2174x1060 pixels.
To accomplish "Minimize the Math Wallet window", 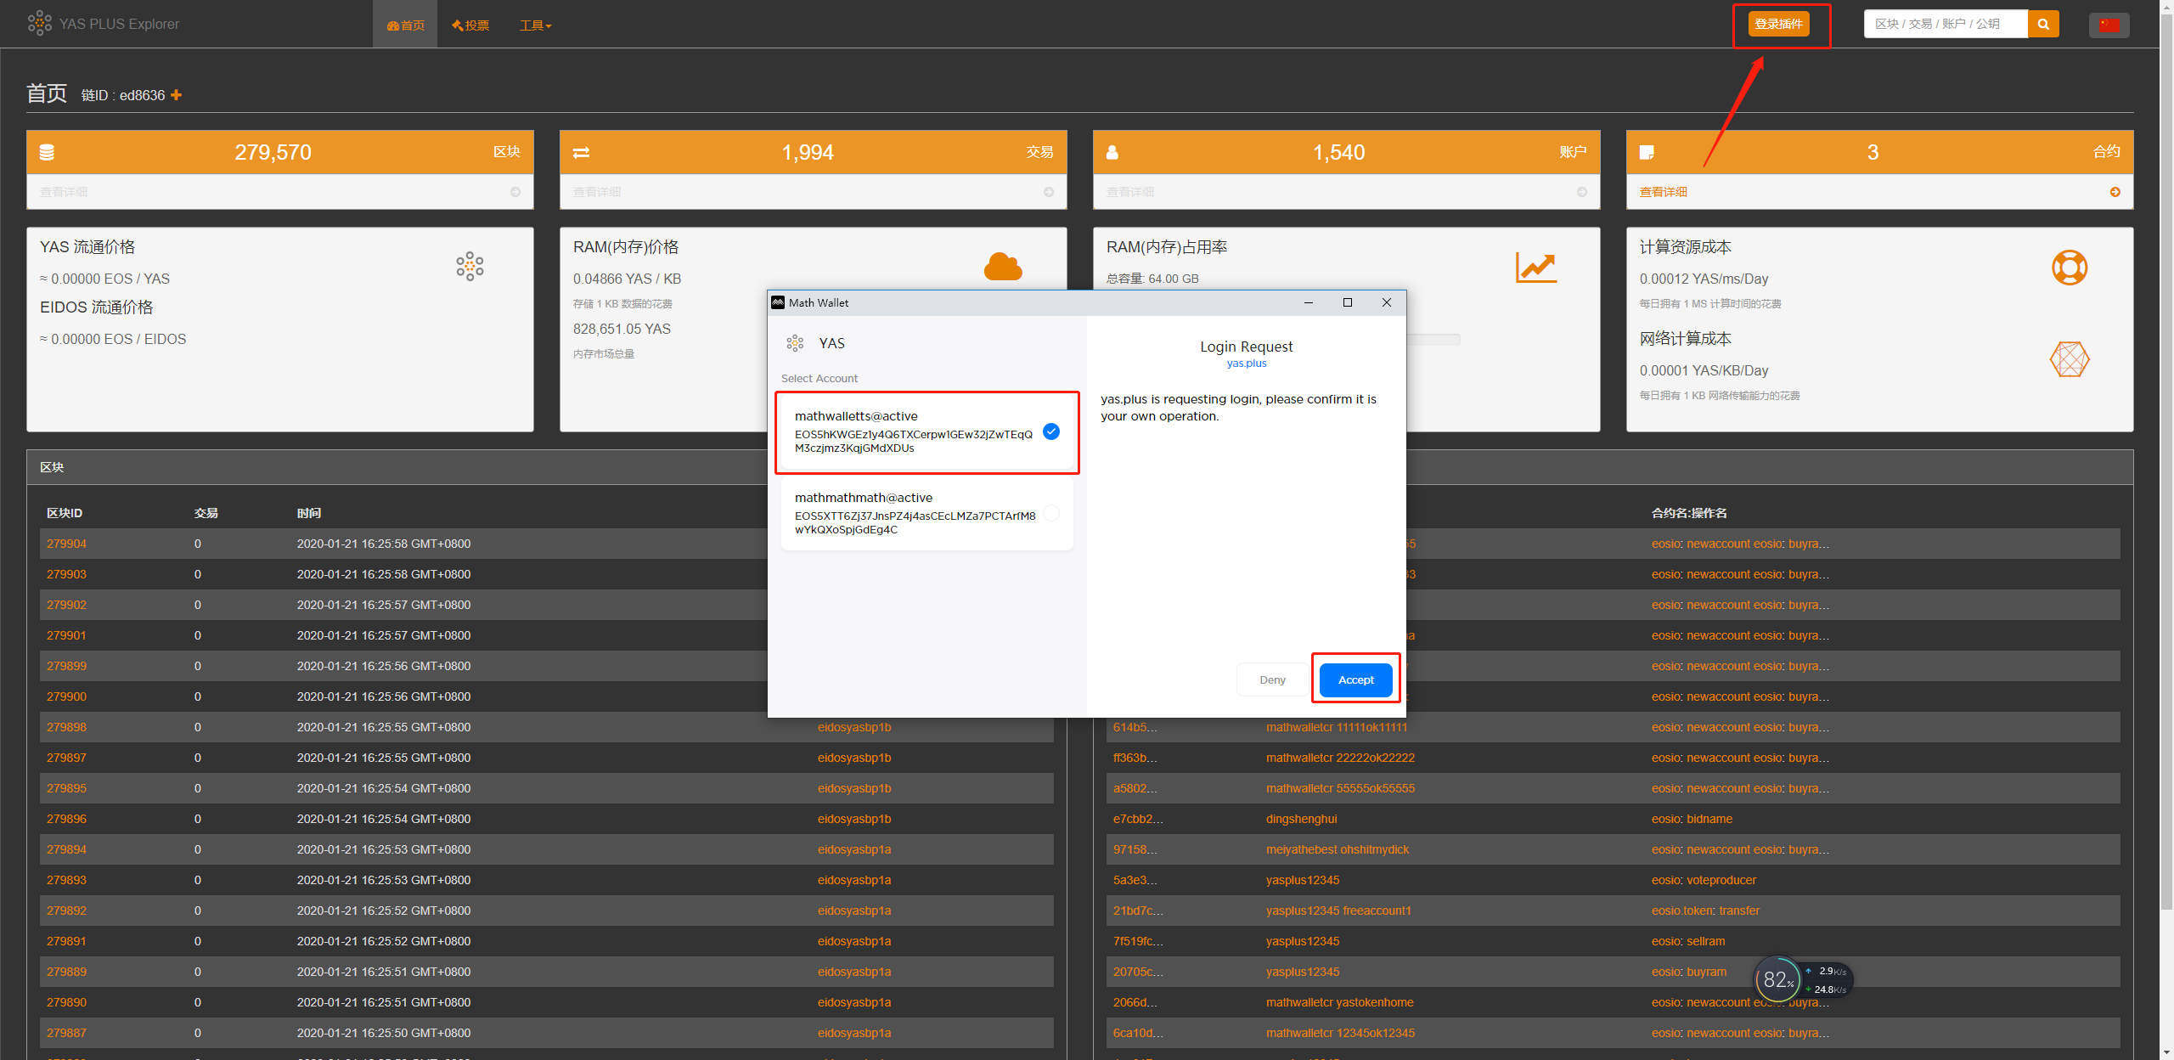I will 1309,302.
